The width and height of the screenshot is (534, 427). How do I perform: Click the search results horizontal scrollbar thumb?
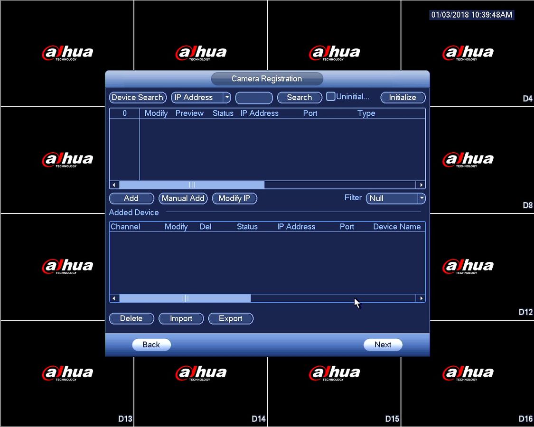pos(192,185)
